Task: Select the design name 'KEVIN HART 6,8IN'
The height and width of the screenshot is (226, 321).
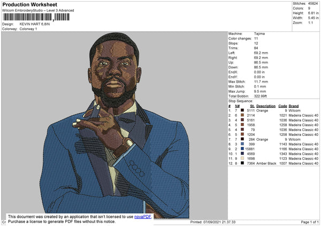Action: point(35,24)
